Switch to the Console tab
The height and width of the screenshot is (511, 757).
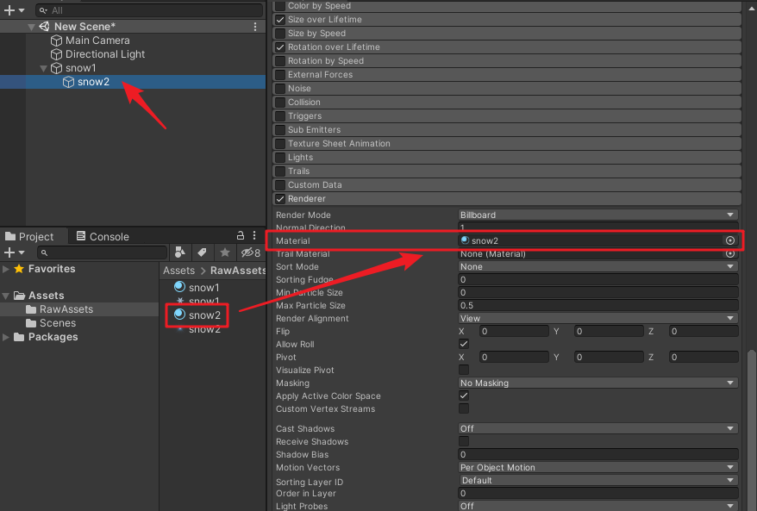(x=103, y=236)
